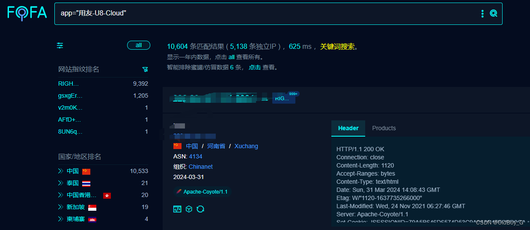Click the Singapore flag icon

92,207
